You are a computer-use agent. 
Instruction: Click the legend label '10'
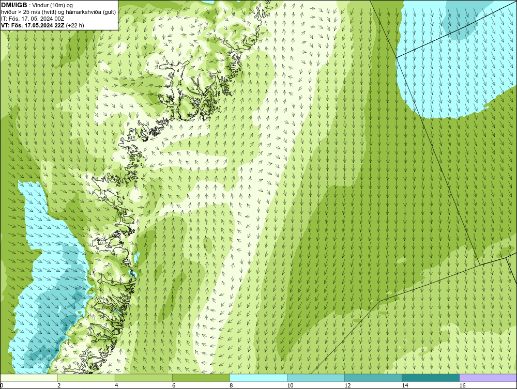(x=290, y=385)
